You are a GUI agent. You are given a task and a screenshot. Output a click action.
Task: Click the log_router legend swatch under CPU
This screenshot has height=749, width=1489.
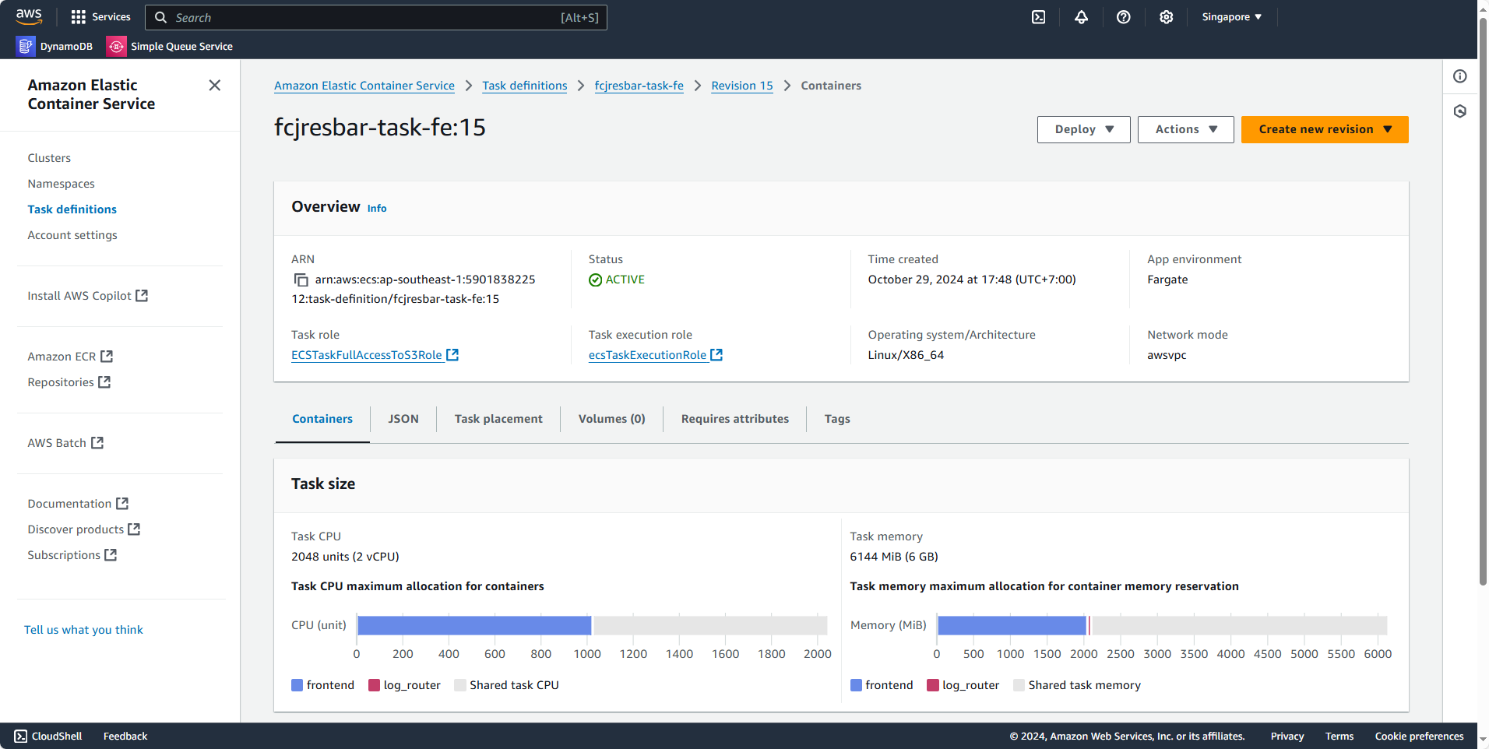[374, 685]
